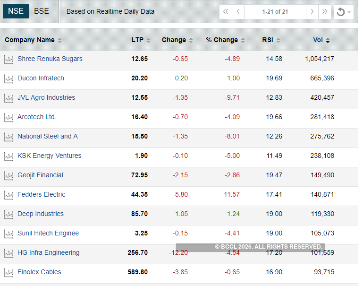Sort table by Company Name arrows
The width and height of the screenshot is (363, 286).
60,40
